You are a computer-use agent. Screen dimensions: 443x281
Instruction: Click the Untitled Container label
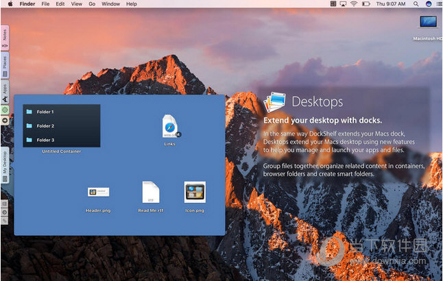(62, 151)
